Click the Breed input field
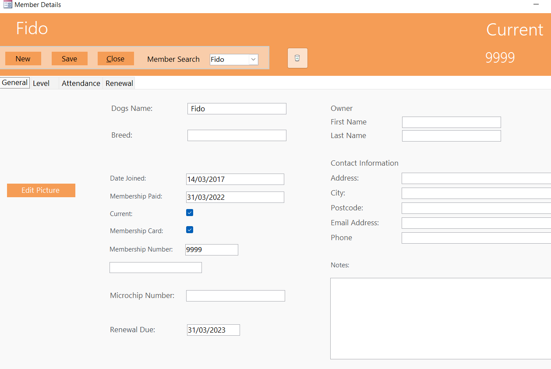This screenshot has width=551, height=369. [x=237, y=135]
